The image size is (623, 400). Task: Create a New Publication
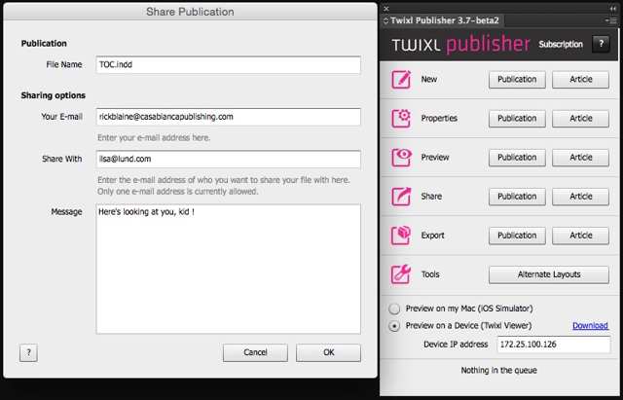tap(517, 80)
